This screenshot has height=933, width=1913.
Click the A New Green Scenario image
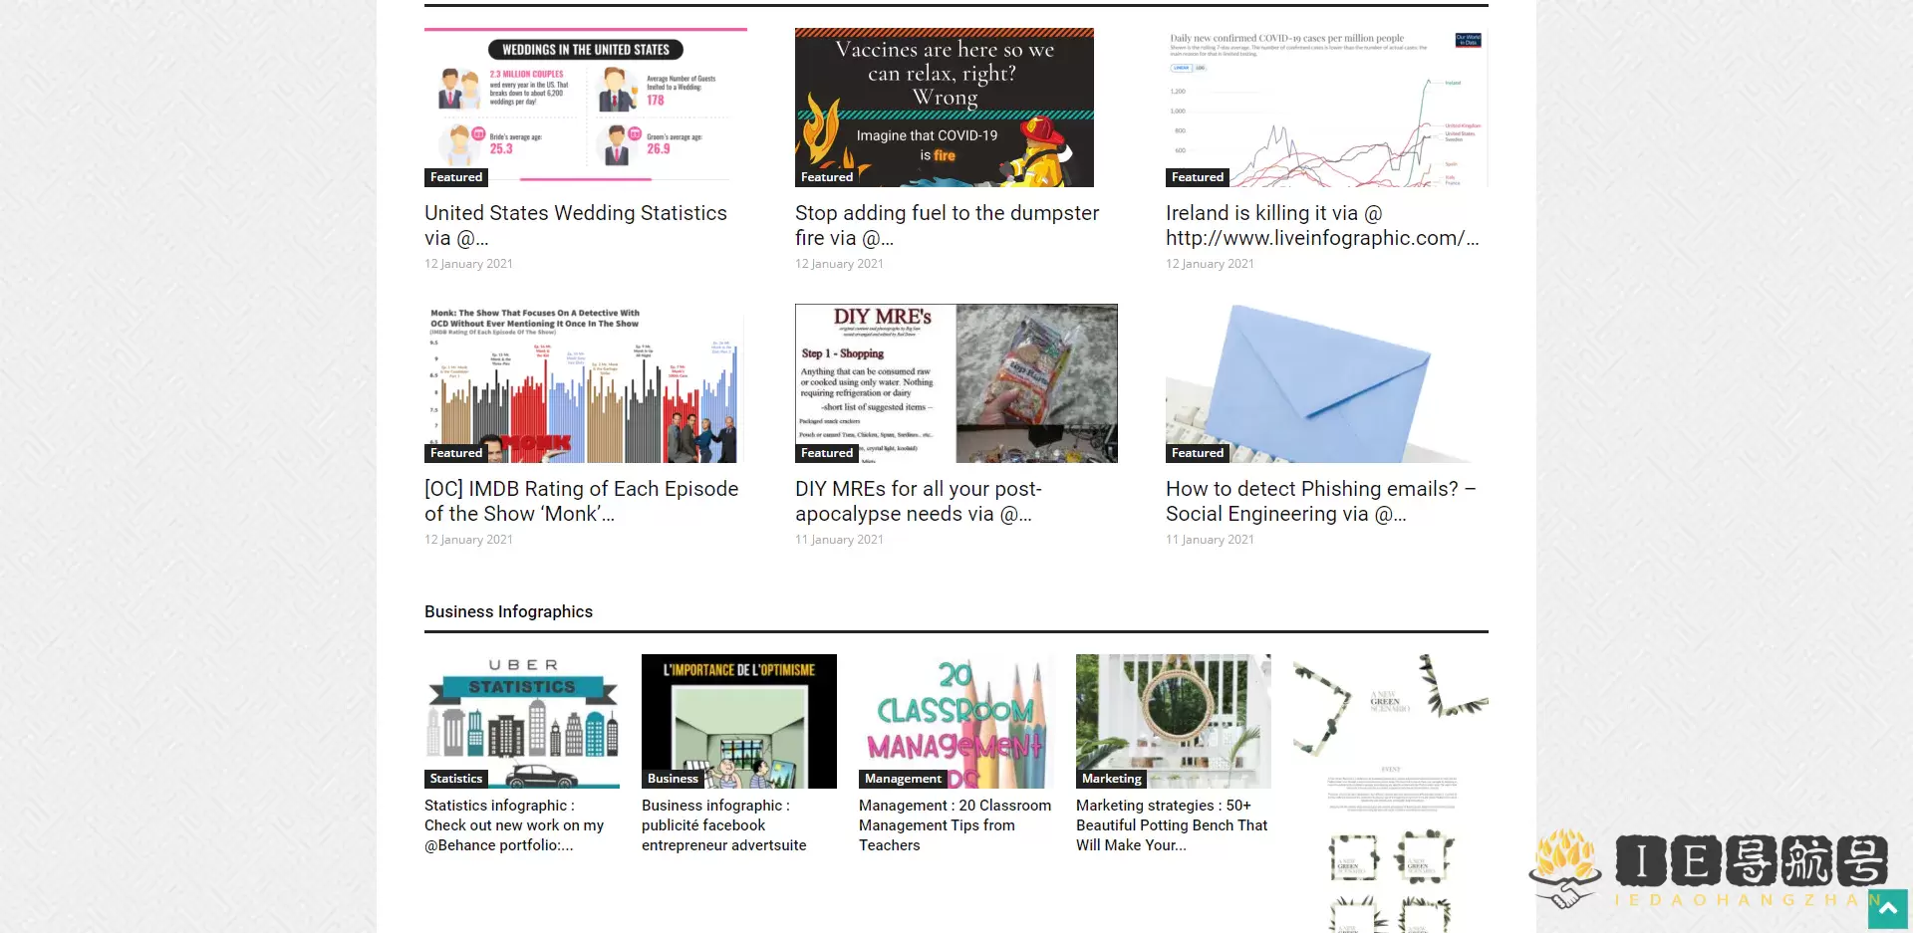(x=1390, y=777)
